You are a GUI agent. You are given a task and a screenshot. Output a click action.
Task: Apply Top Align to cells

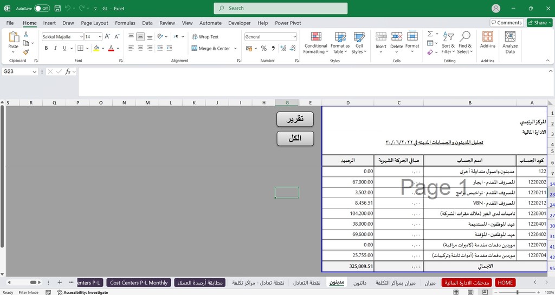point(131,37)
